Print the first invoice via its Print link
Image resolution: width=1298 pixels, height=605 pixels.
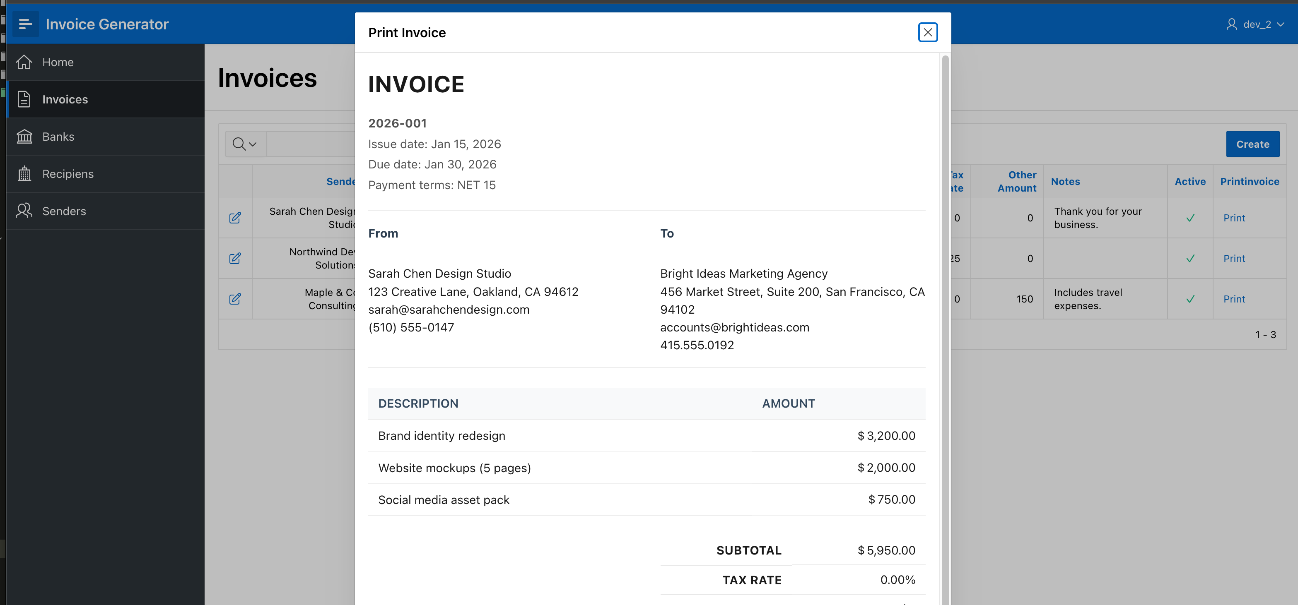[x=1234, y=218]
